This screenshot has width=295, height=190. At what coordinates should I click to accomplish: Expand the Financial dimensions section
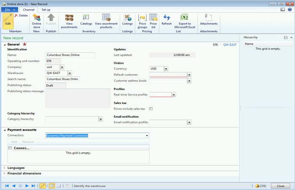pos(24,173)
